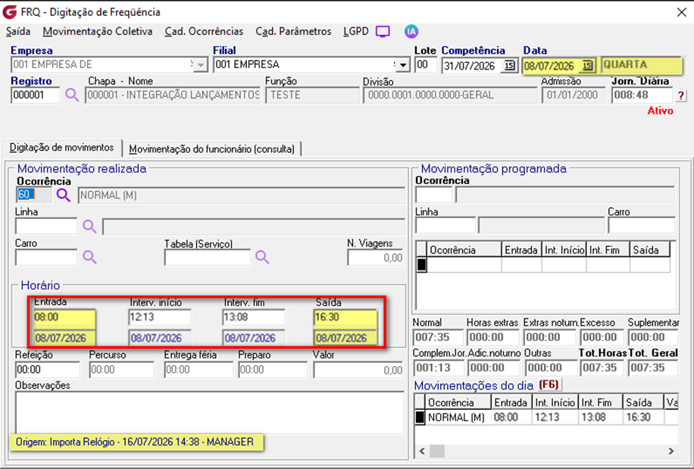Click the round IA assistant icon

(411, 31)
